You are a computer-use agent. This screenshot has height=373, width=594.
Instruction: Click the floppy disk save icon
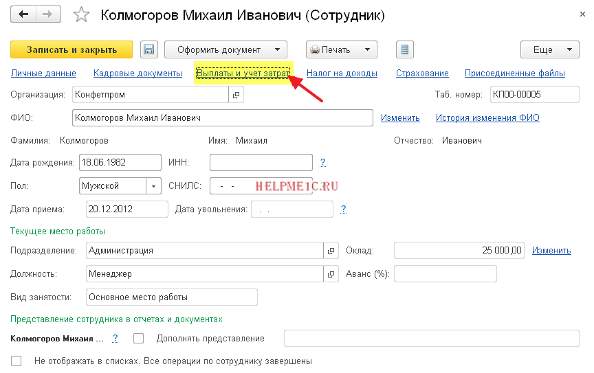[149, 49]
